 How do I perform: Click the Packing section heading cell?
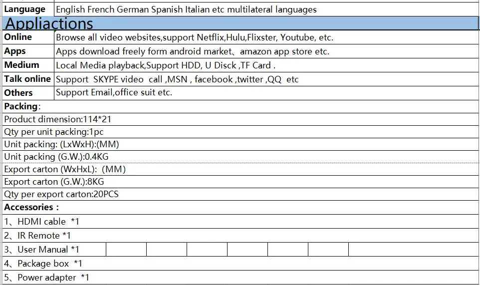point(240,106)
